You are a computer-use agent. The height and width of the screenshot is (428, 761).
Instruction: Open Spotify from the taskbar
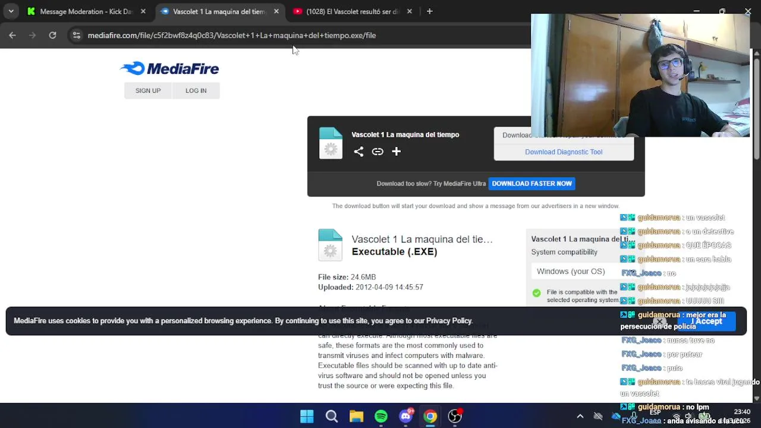tap(381, 416)
